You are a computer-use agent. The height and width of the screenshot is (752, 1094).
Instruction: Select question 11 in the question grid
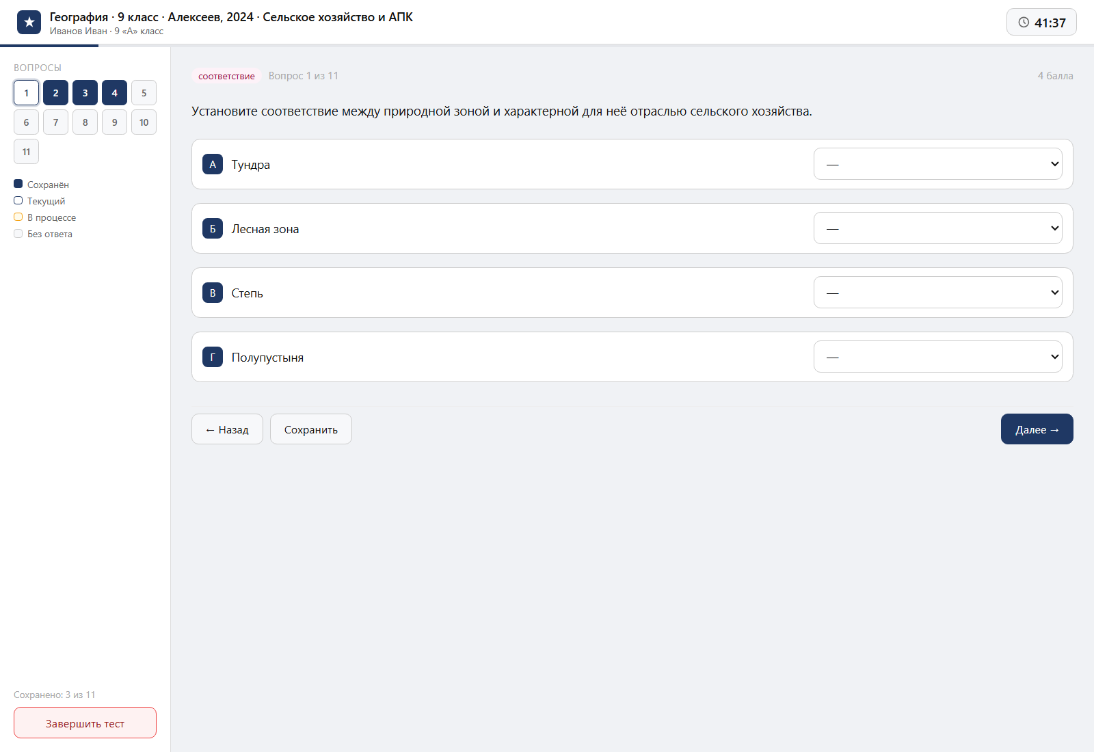click(26, 152)
